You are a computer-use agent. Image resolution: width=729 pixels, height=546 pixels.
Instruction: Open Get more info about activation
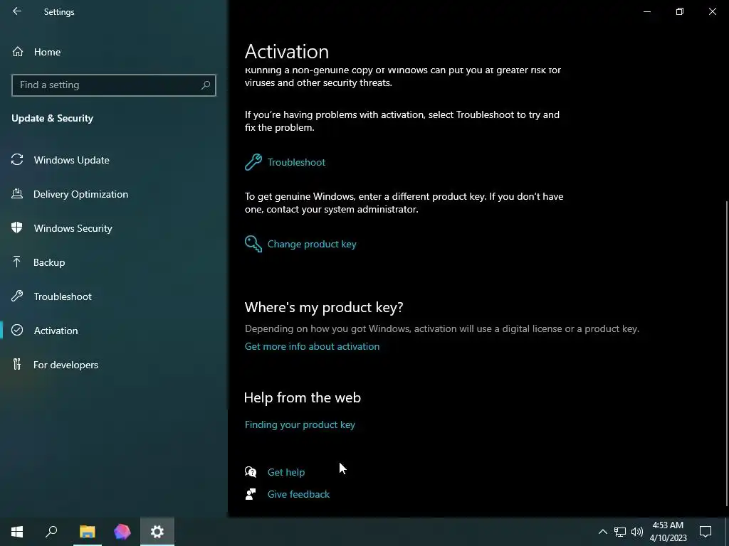coord(312,346)
